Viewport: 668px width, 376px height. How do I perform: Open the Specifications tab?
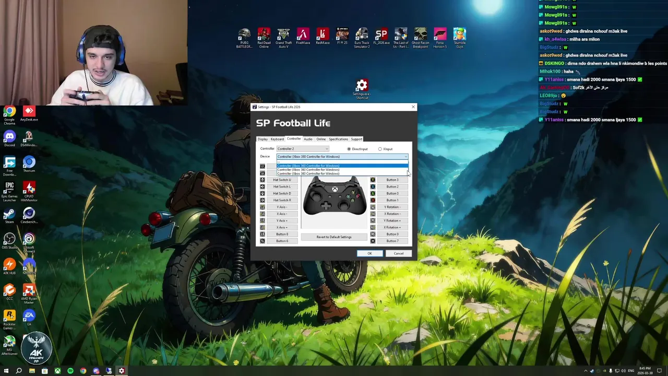tap(338, 139)
